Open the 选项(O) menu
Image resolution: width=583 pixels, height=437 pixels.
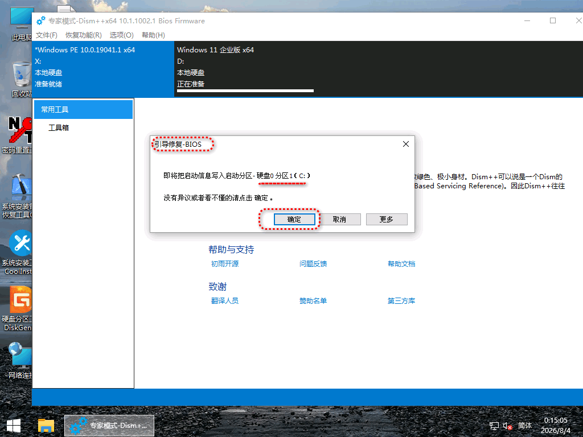pos(122,35)
